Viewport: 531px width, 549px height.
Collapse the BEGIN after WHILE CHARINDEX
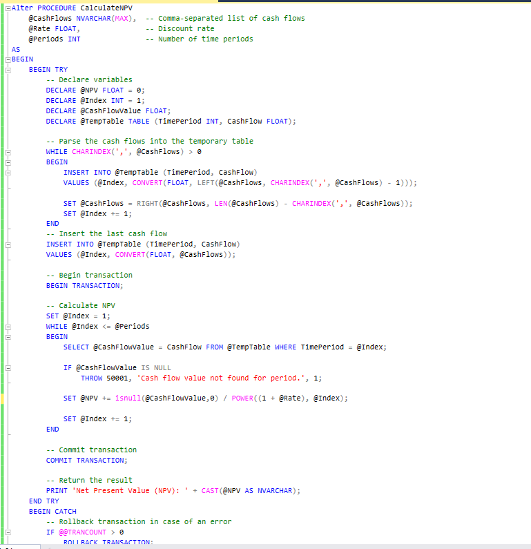pyautogui.click(x=8, y=162)
